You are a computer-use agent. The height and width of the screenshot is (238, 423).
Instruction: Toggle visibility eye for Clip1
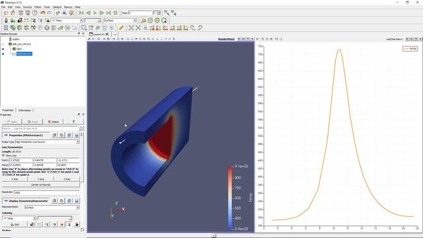coord(3,49)
